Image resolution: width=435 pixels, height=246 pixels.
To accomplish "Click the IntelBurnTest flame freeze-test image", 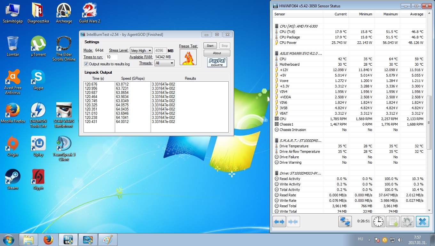I will (188, 57).
